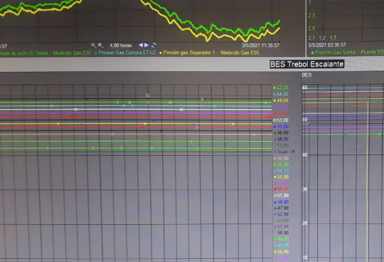
Task: Select yellow 49,00 legend value
Action: [x=281, y=100]
